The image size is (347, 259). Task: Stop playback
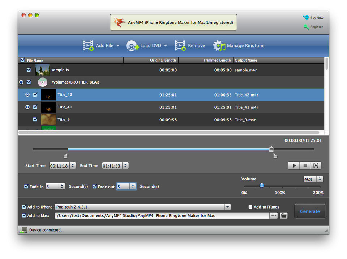(x=305, y=165)
